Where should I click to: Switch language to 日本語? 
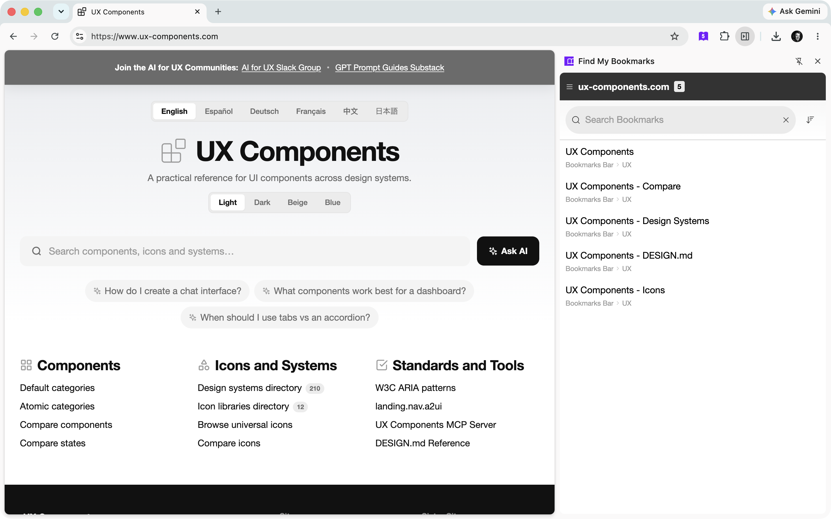(x=387, y=111)
